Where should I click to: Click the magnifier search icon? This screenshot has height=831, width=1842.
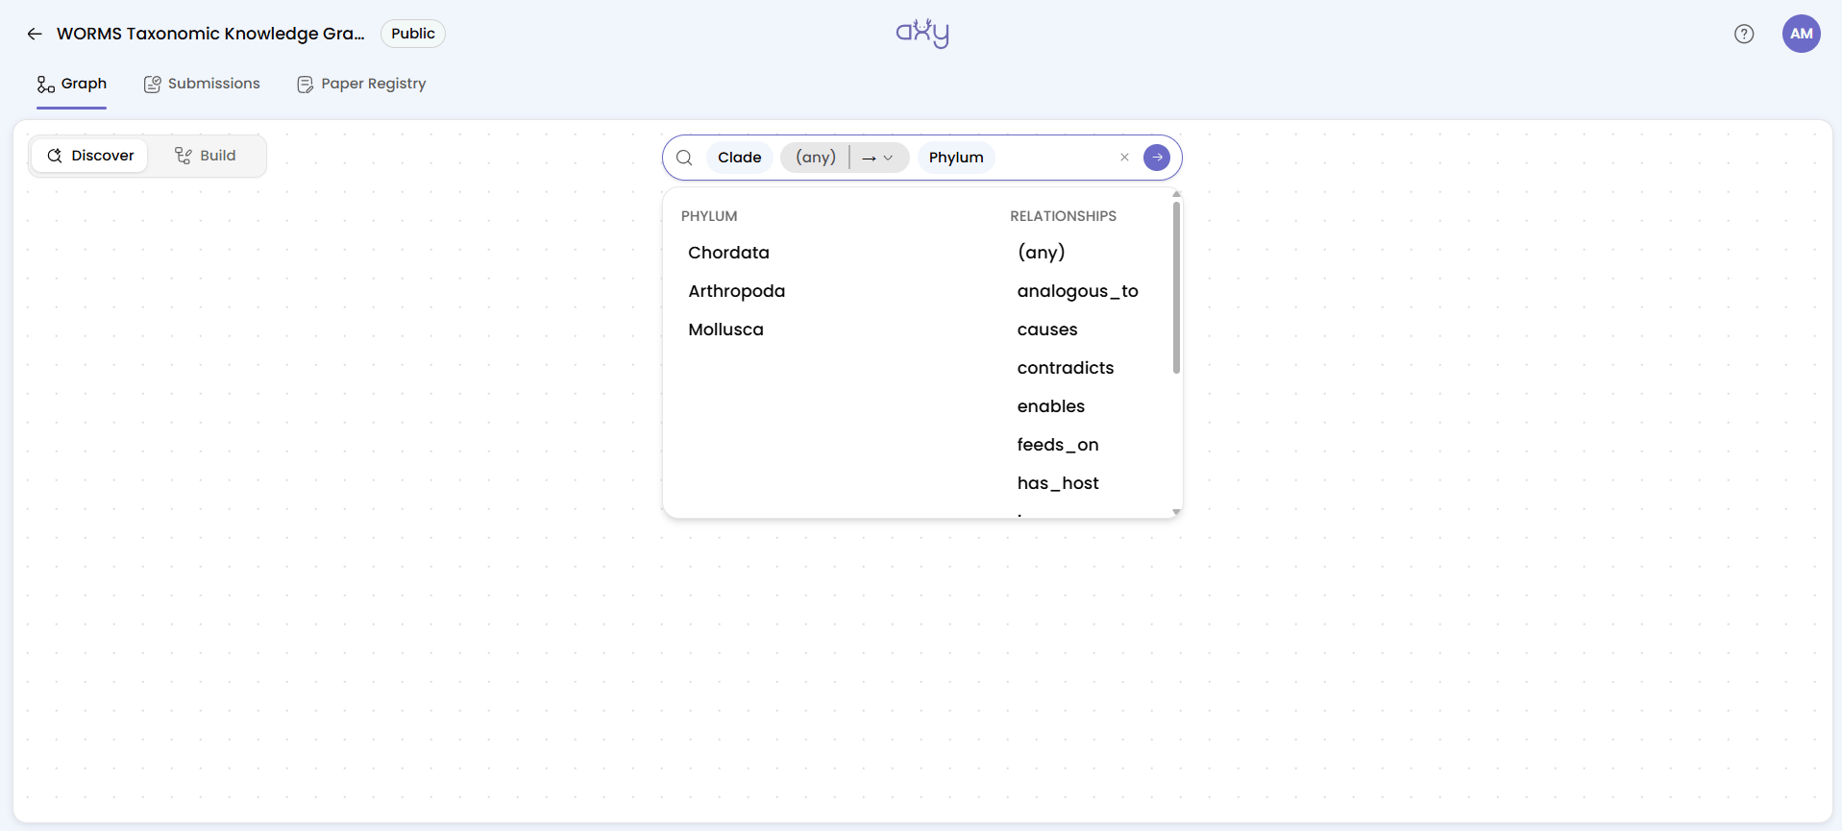click(x=684, y=158)
